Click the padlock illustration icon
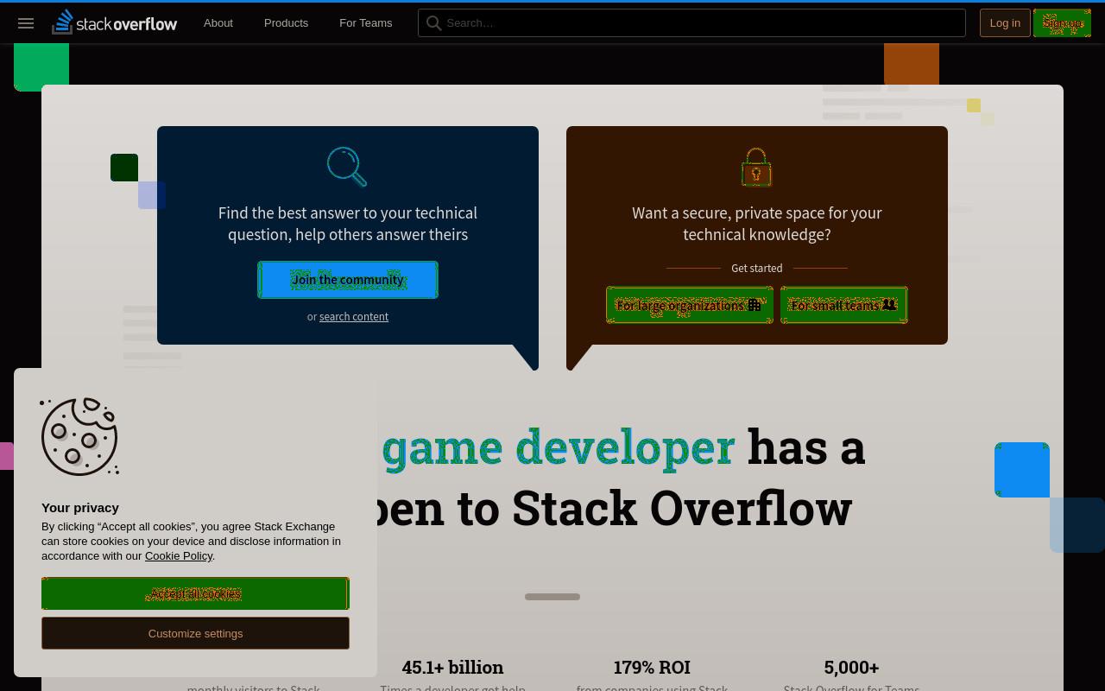The height and width of the screenshot is (691, 1105). point(756,167)
